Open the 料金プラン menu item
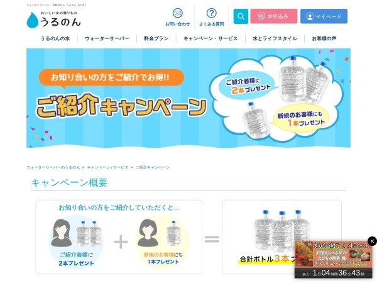The image size is (377, 283). point(156,38)
